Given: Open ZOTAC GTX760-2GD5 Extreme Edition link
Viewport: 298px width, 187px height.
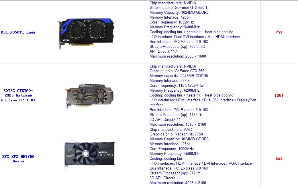Looking at the screenshot, I should coord(18,95).
